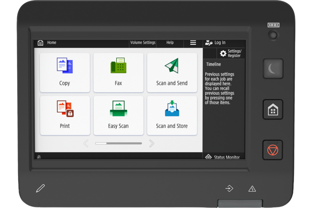
Task: Go to next page with right chevron
Action: [x=151, y=143]
